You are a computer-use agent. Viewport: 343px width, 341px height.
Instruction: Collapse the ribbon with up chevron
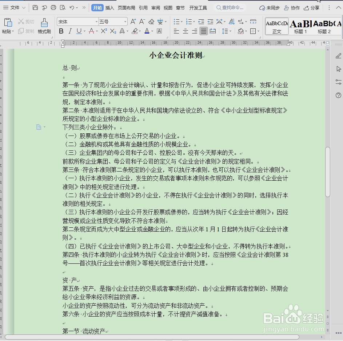tap(338, 8)
